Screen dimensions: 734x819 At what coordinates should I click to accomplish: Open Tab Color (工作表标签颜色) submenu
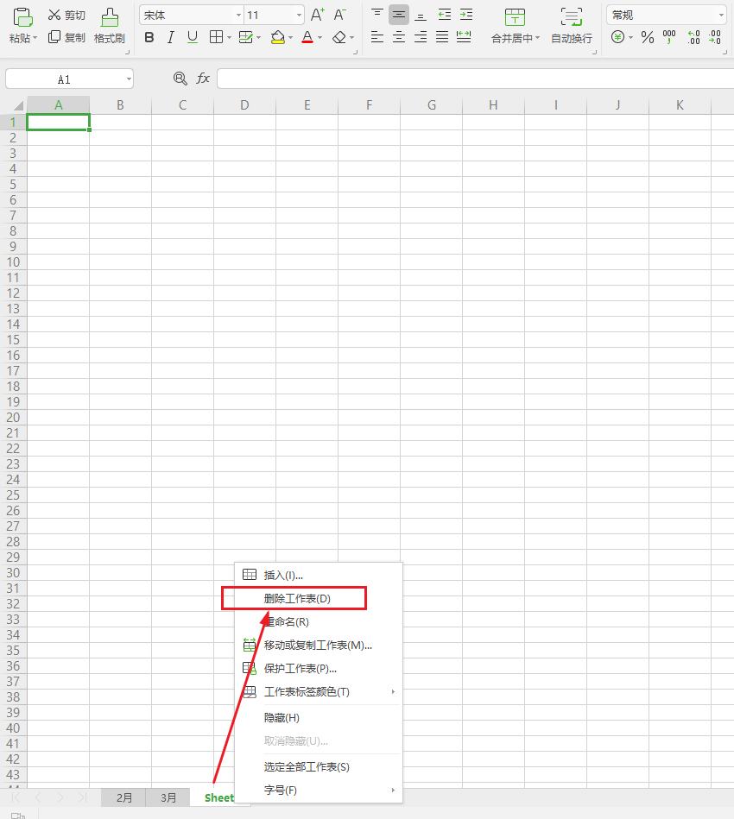[x=319, y=691]
